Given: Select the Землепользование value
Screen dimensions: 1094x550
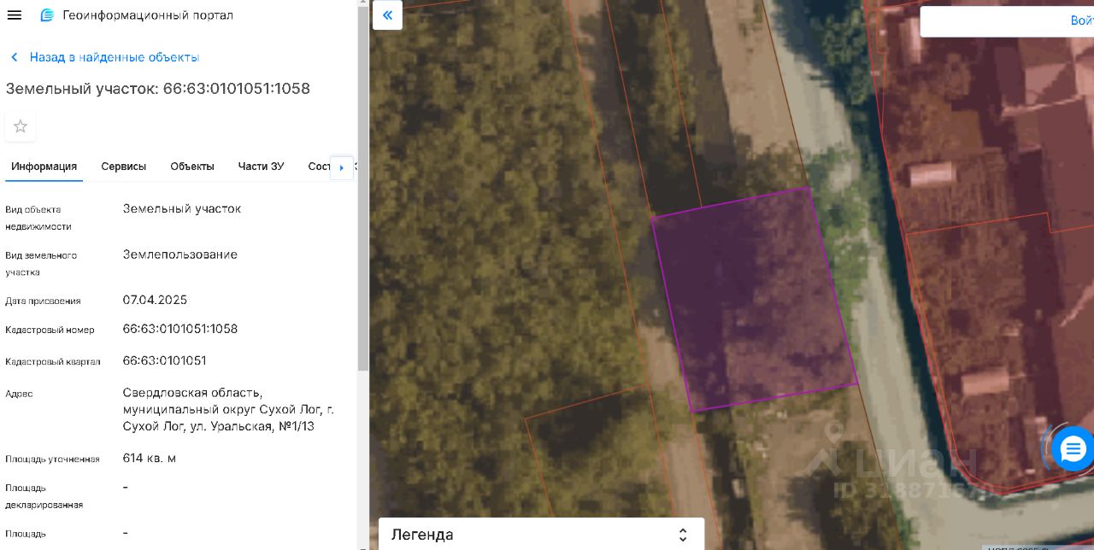Looking at the screenshot, I should [180, 255].
